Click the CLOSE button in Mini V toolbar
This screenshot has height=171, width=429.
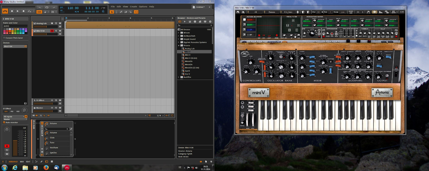pyautogui.click(x=402, y=12)
